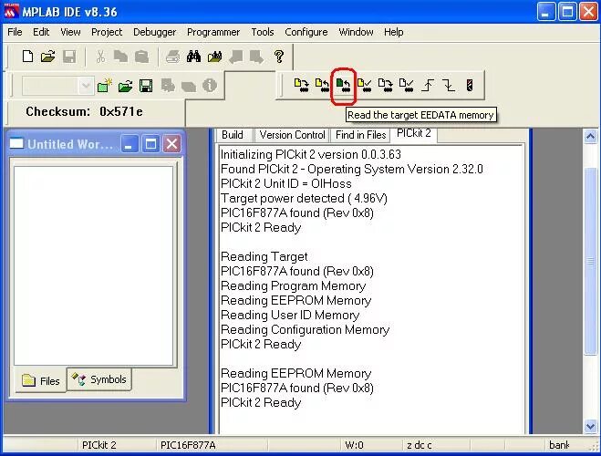Open the Programmer menu

pos(213,32)
